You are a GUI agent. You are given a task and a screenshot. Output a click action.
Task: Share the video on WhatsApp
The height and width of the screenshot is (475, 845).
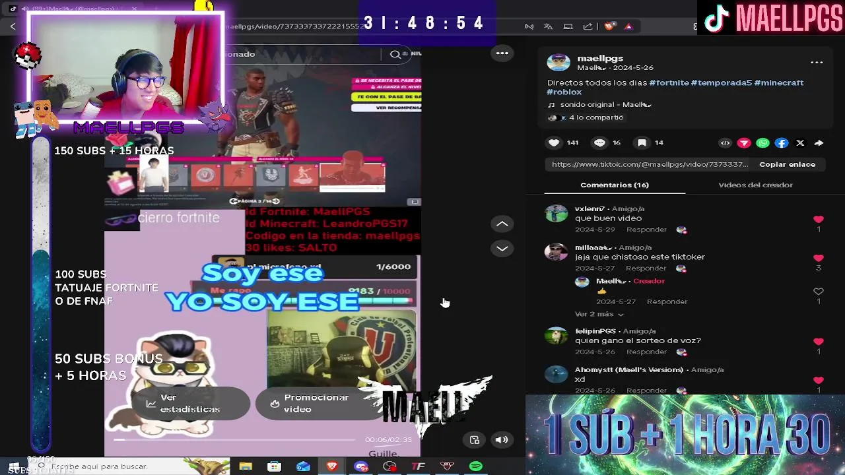[762, 143]
